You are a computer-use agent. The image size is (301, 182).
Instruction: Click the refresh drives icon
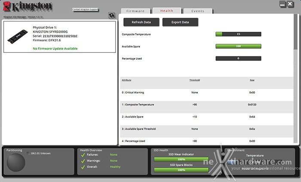111,15
